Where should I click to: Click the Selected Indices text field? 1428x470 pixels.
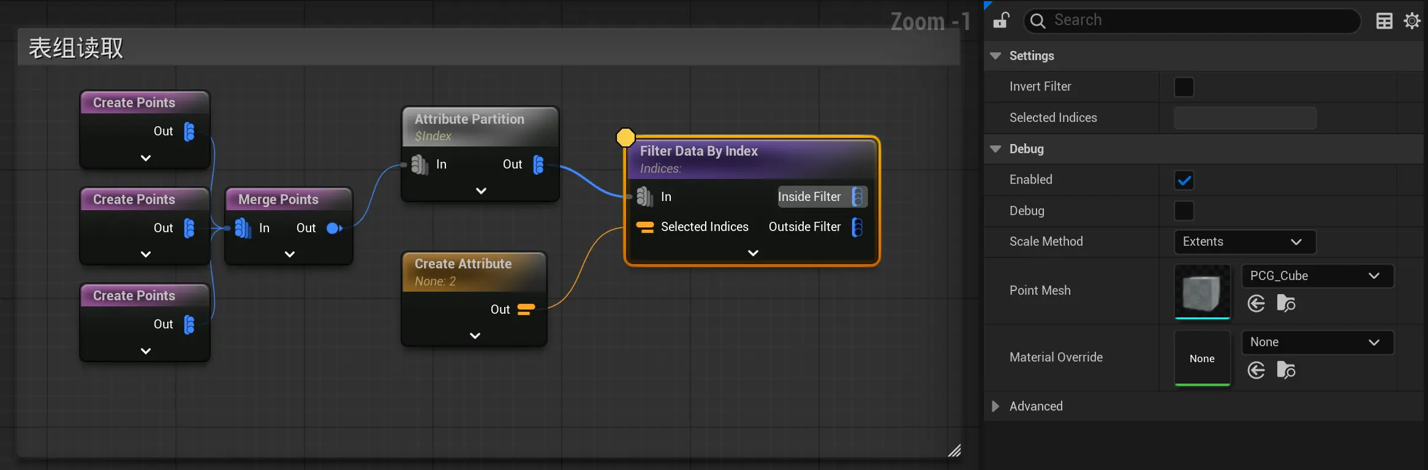pos(1245,118)
